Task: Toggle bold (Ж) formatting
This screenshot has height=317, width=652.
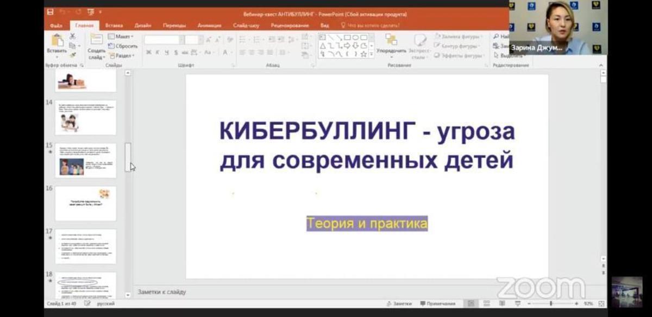Action: (x=149, y=53)
